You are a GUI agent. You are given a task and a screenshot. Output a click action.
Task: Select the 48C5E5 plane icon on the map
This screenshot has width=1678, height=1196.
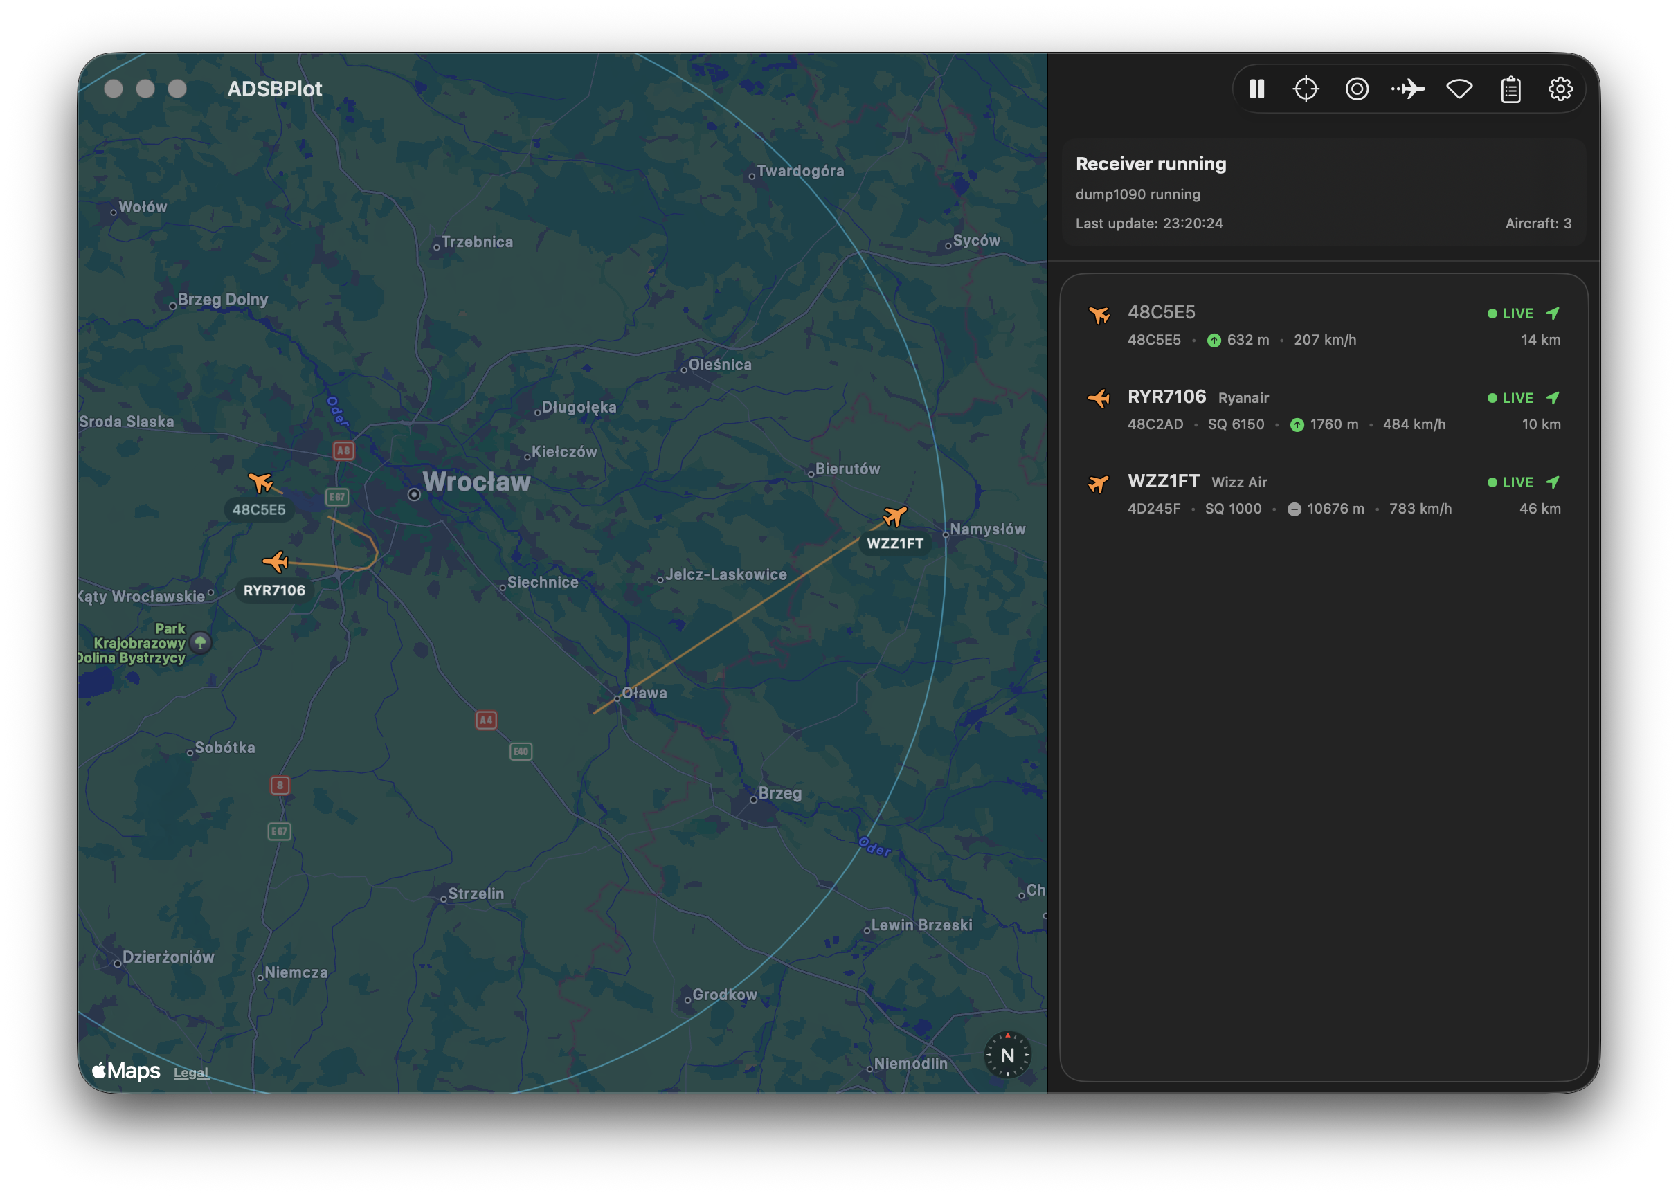pyautogui.click(x=262, y=482)
